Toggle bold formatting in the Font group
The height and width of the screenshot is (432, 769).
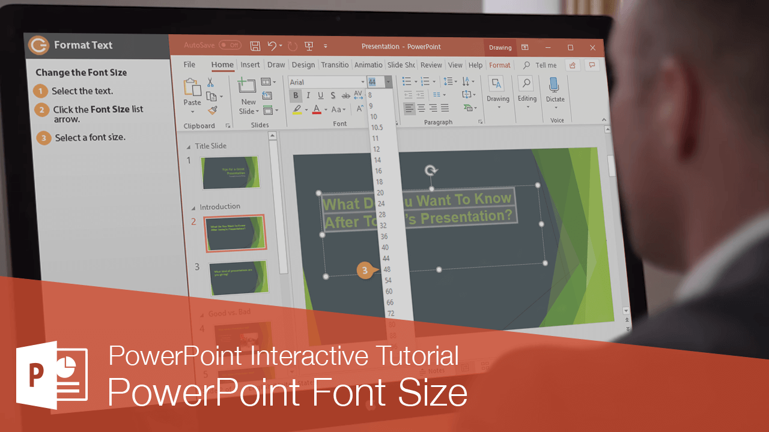[296, 95]
